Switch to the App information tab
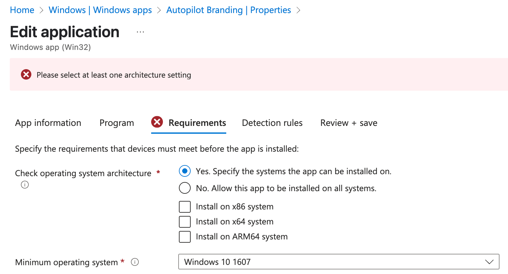Viewport: 508px width, 274px height. [x=48, y=123]
